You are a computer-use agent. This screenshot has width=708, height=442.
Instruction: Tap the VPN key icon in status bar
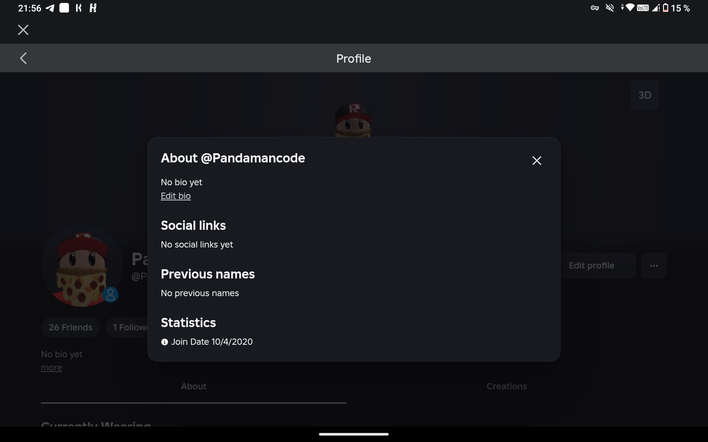[x=594, y=8]
